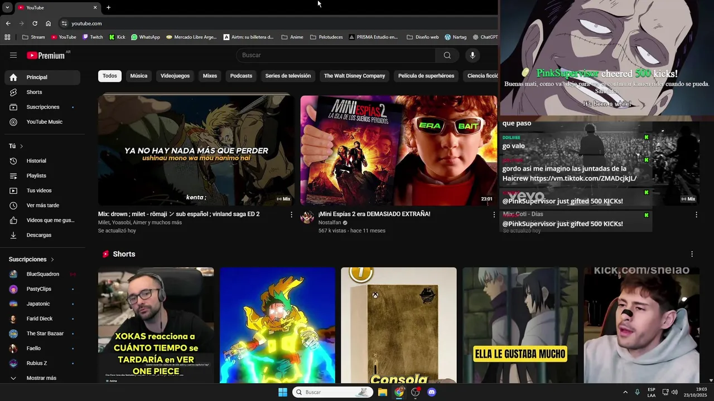Open options menu for the drown mix
This screenshot has width=714, height=401.
point(291,214)
